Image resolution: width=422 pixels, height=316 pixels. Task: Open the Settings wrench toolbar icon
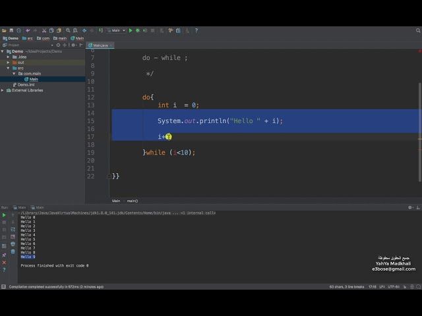(171, 31)
